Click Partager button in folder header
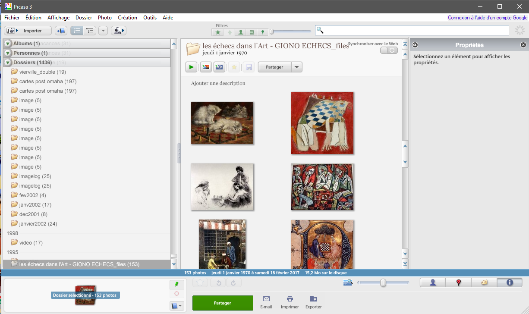This screenshot has width=529, height=314. 274,67
